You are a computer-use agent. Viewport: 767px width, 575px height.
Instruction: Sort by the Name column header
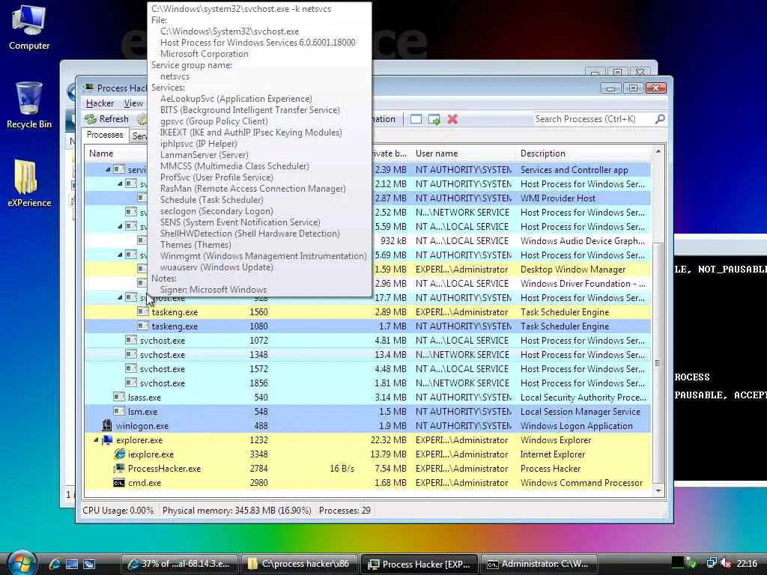click(x=101, y=153)
